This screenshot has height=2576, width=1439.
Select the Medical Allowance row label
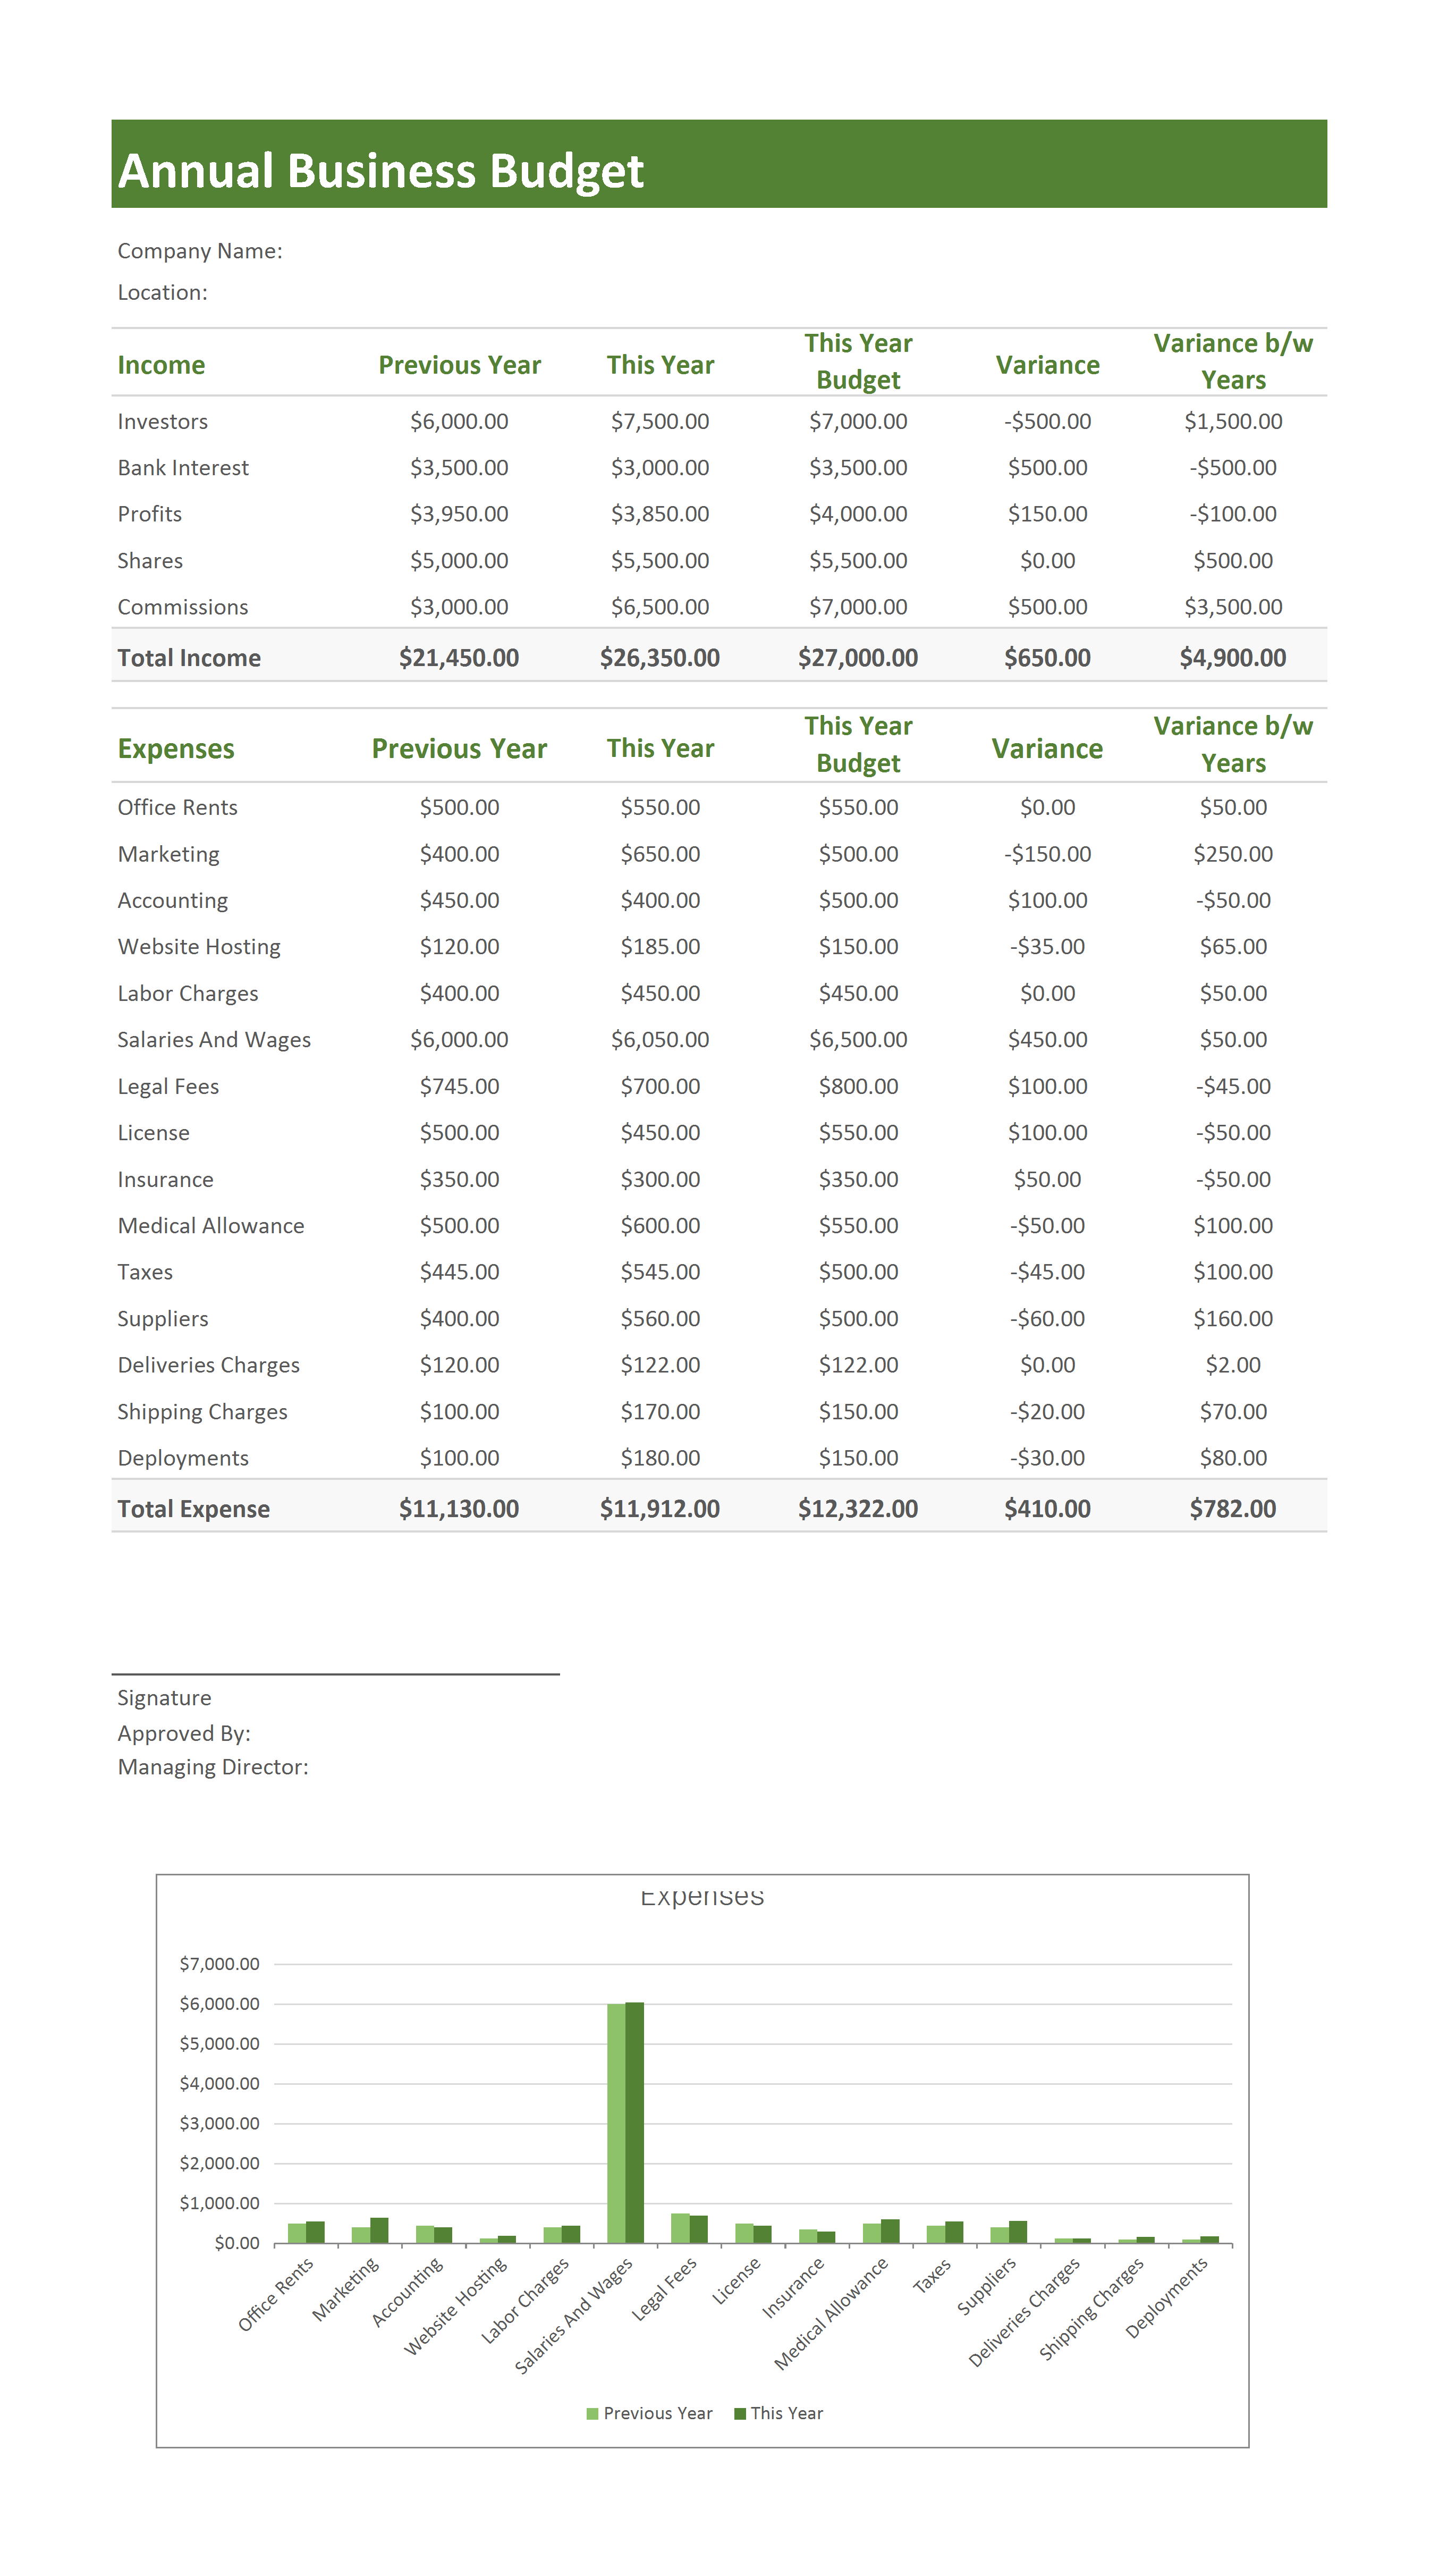[211, 1225]
